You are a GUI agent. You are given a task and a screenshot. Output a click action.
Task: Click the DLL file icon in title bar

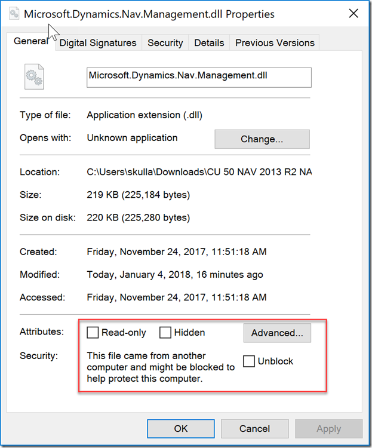point(14,14)
